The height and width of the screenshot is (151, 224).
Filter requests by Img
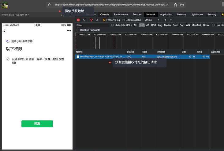pyautogui.click(x=160, y=25)
